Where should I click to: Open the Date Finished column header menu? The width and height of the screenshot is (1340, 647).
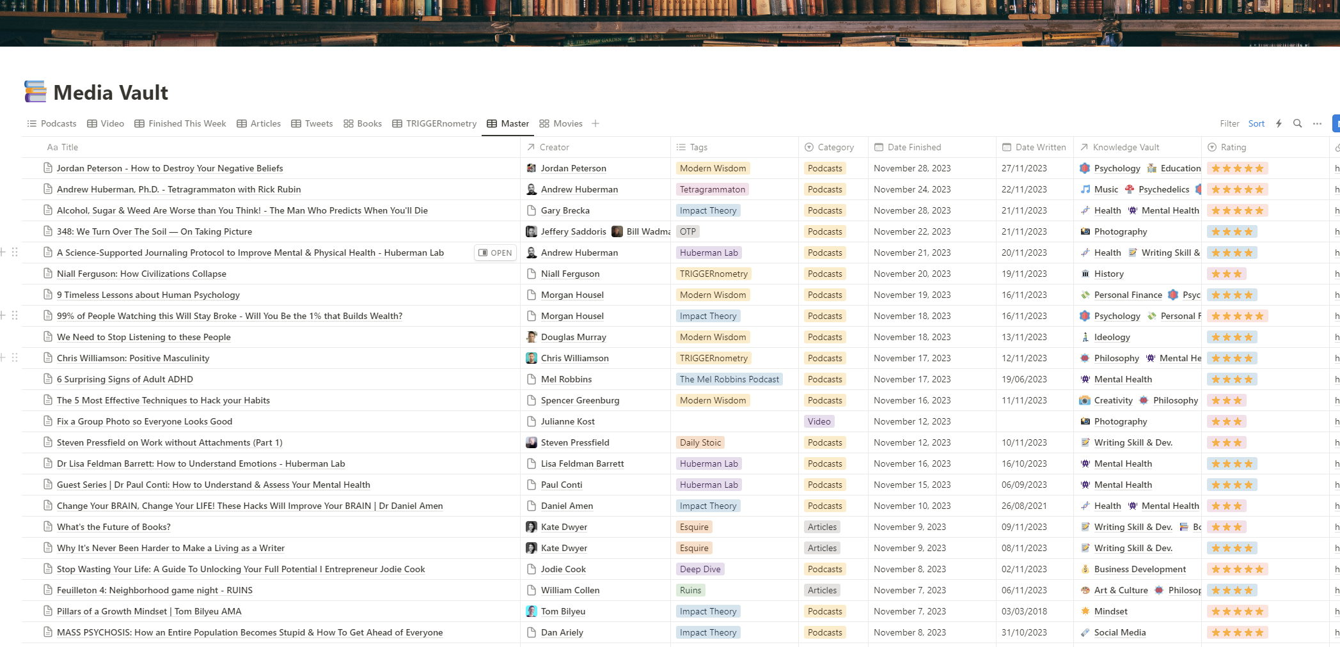coord(913,147)
